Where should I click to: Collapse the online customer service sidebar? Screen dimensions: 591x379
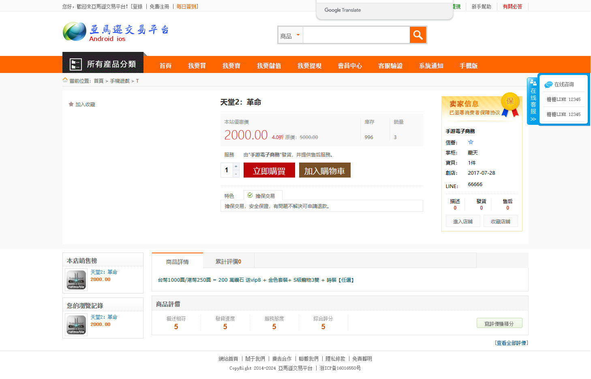click(x=533, y=119)
